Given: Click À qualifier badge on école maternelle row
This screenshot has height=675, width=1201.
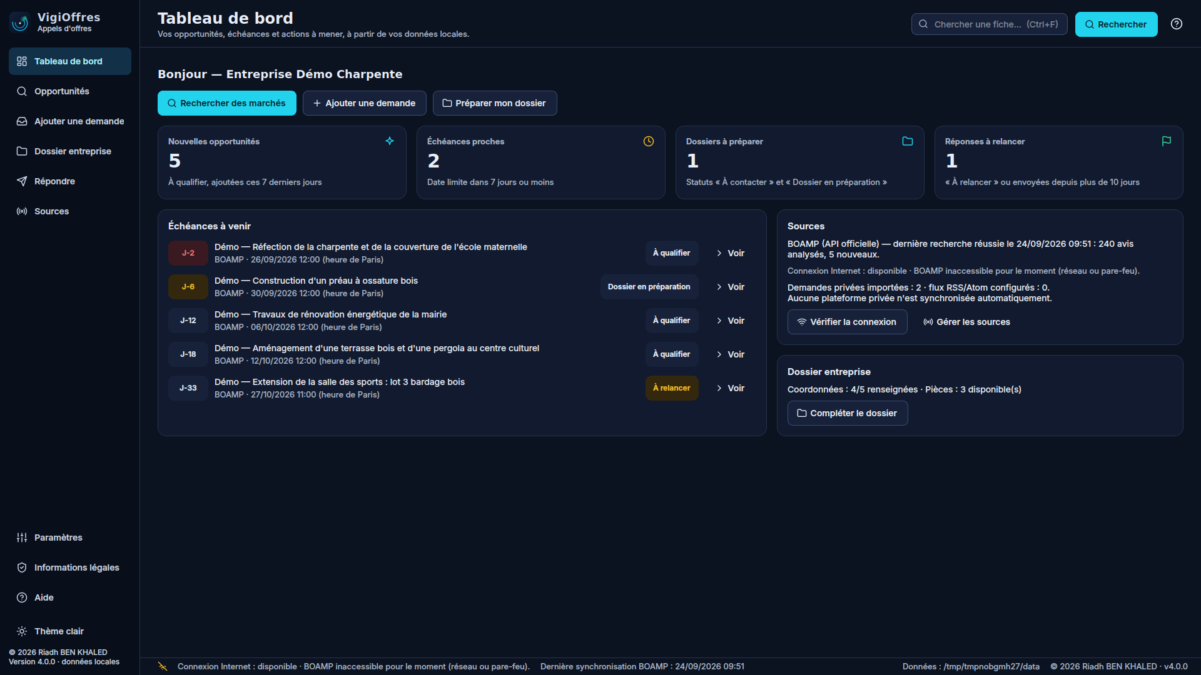Looking at the screenshot, I should pyautogui.click(x=672, y=253).
